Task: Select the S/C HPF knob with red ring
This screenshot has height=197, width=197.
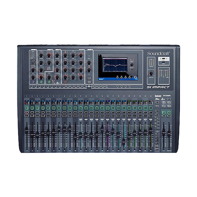Action: pyautogui.click(x=49, y=55)
